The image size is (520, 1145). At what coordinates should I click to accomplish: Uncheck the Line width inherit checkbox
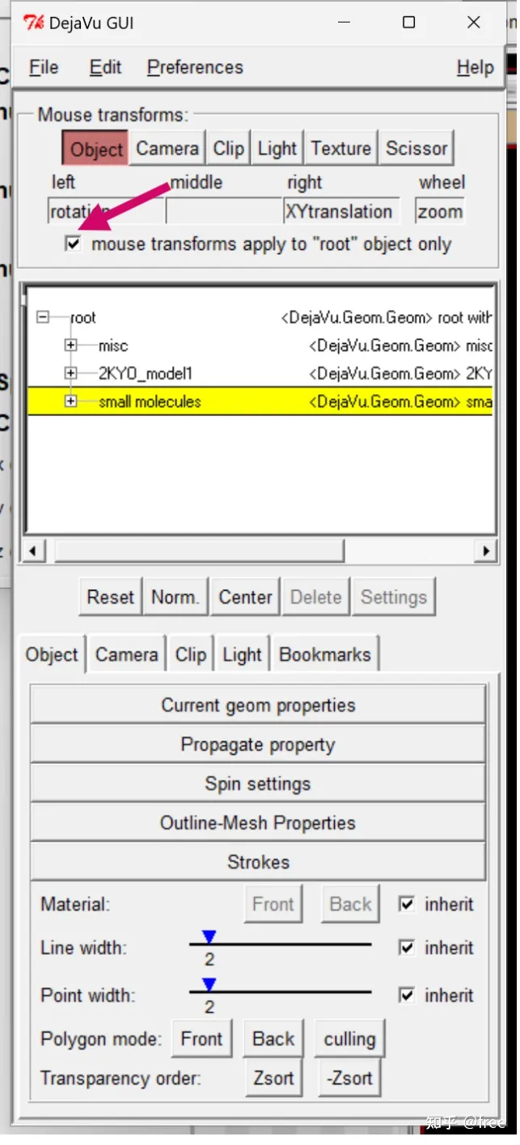click(x=407, y=948)
